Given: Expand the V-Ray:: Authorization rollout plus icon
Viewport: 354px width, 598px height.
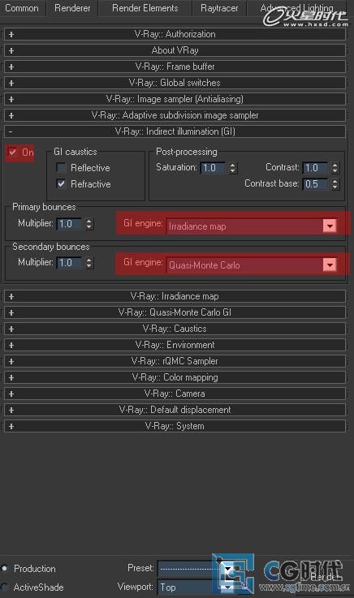Looking at the screenshot, I should [11, 34].
